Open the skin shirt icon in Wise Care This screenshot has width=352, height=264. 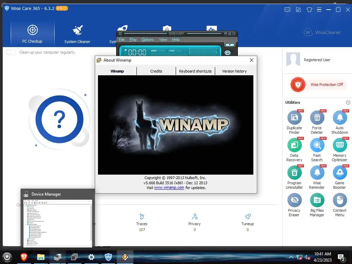coord(309,10)
